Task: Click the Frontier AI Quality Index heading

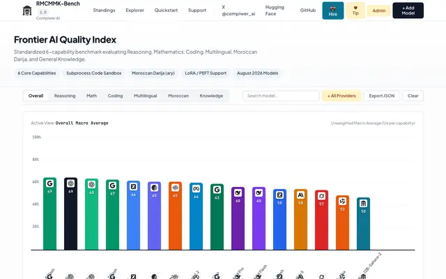Action: (65, 40)
